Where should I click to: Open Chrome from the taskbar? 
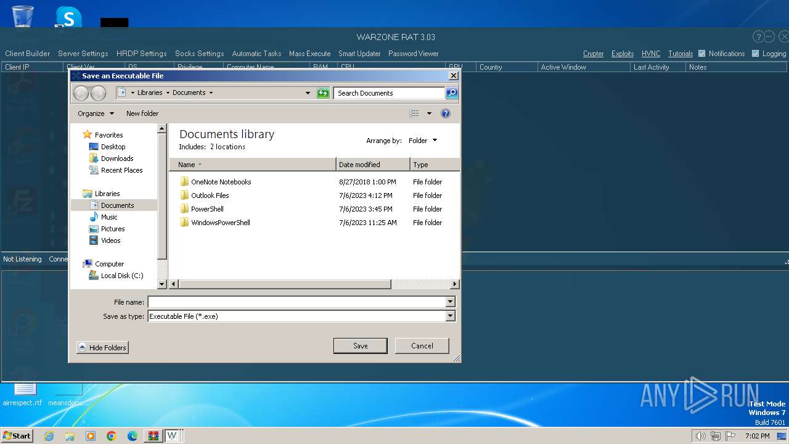(112, 436)
